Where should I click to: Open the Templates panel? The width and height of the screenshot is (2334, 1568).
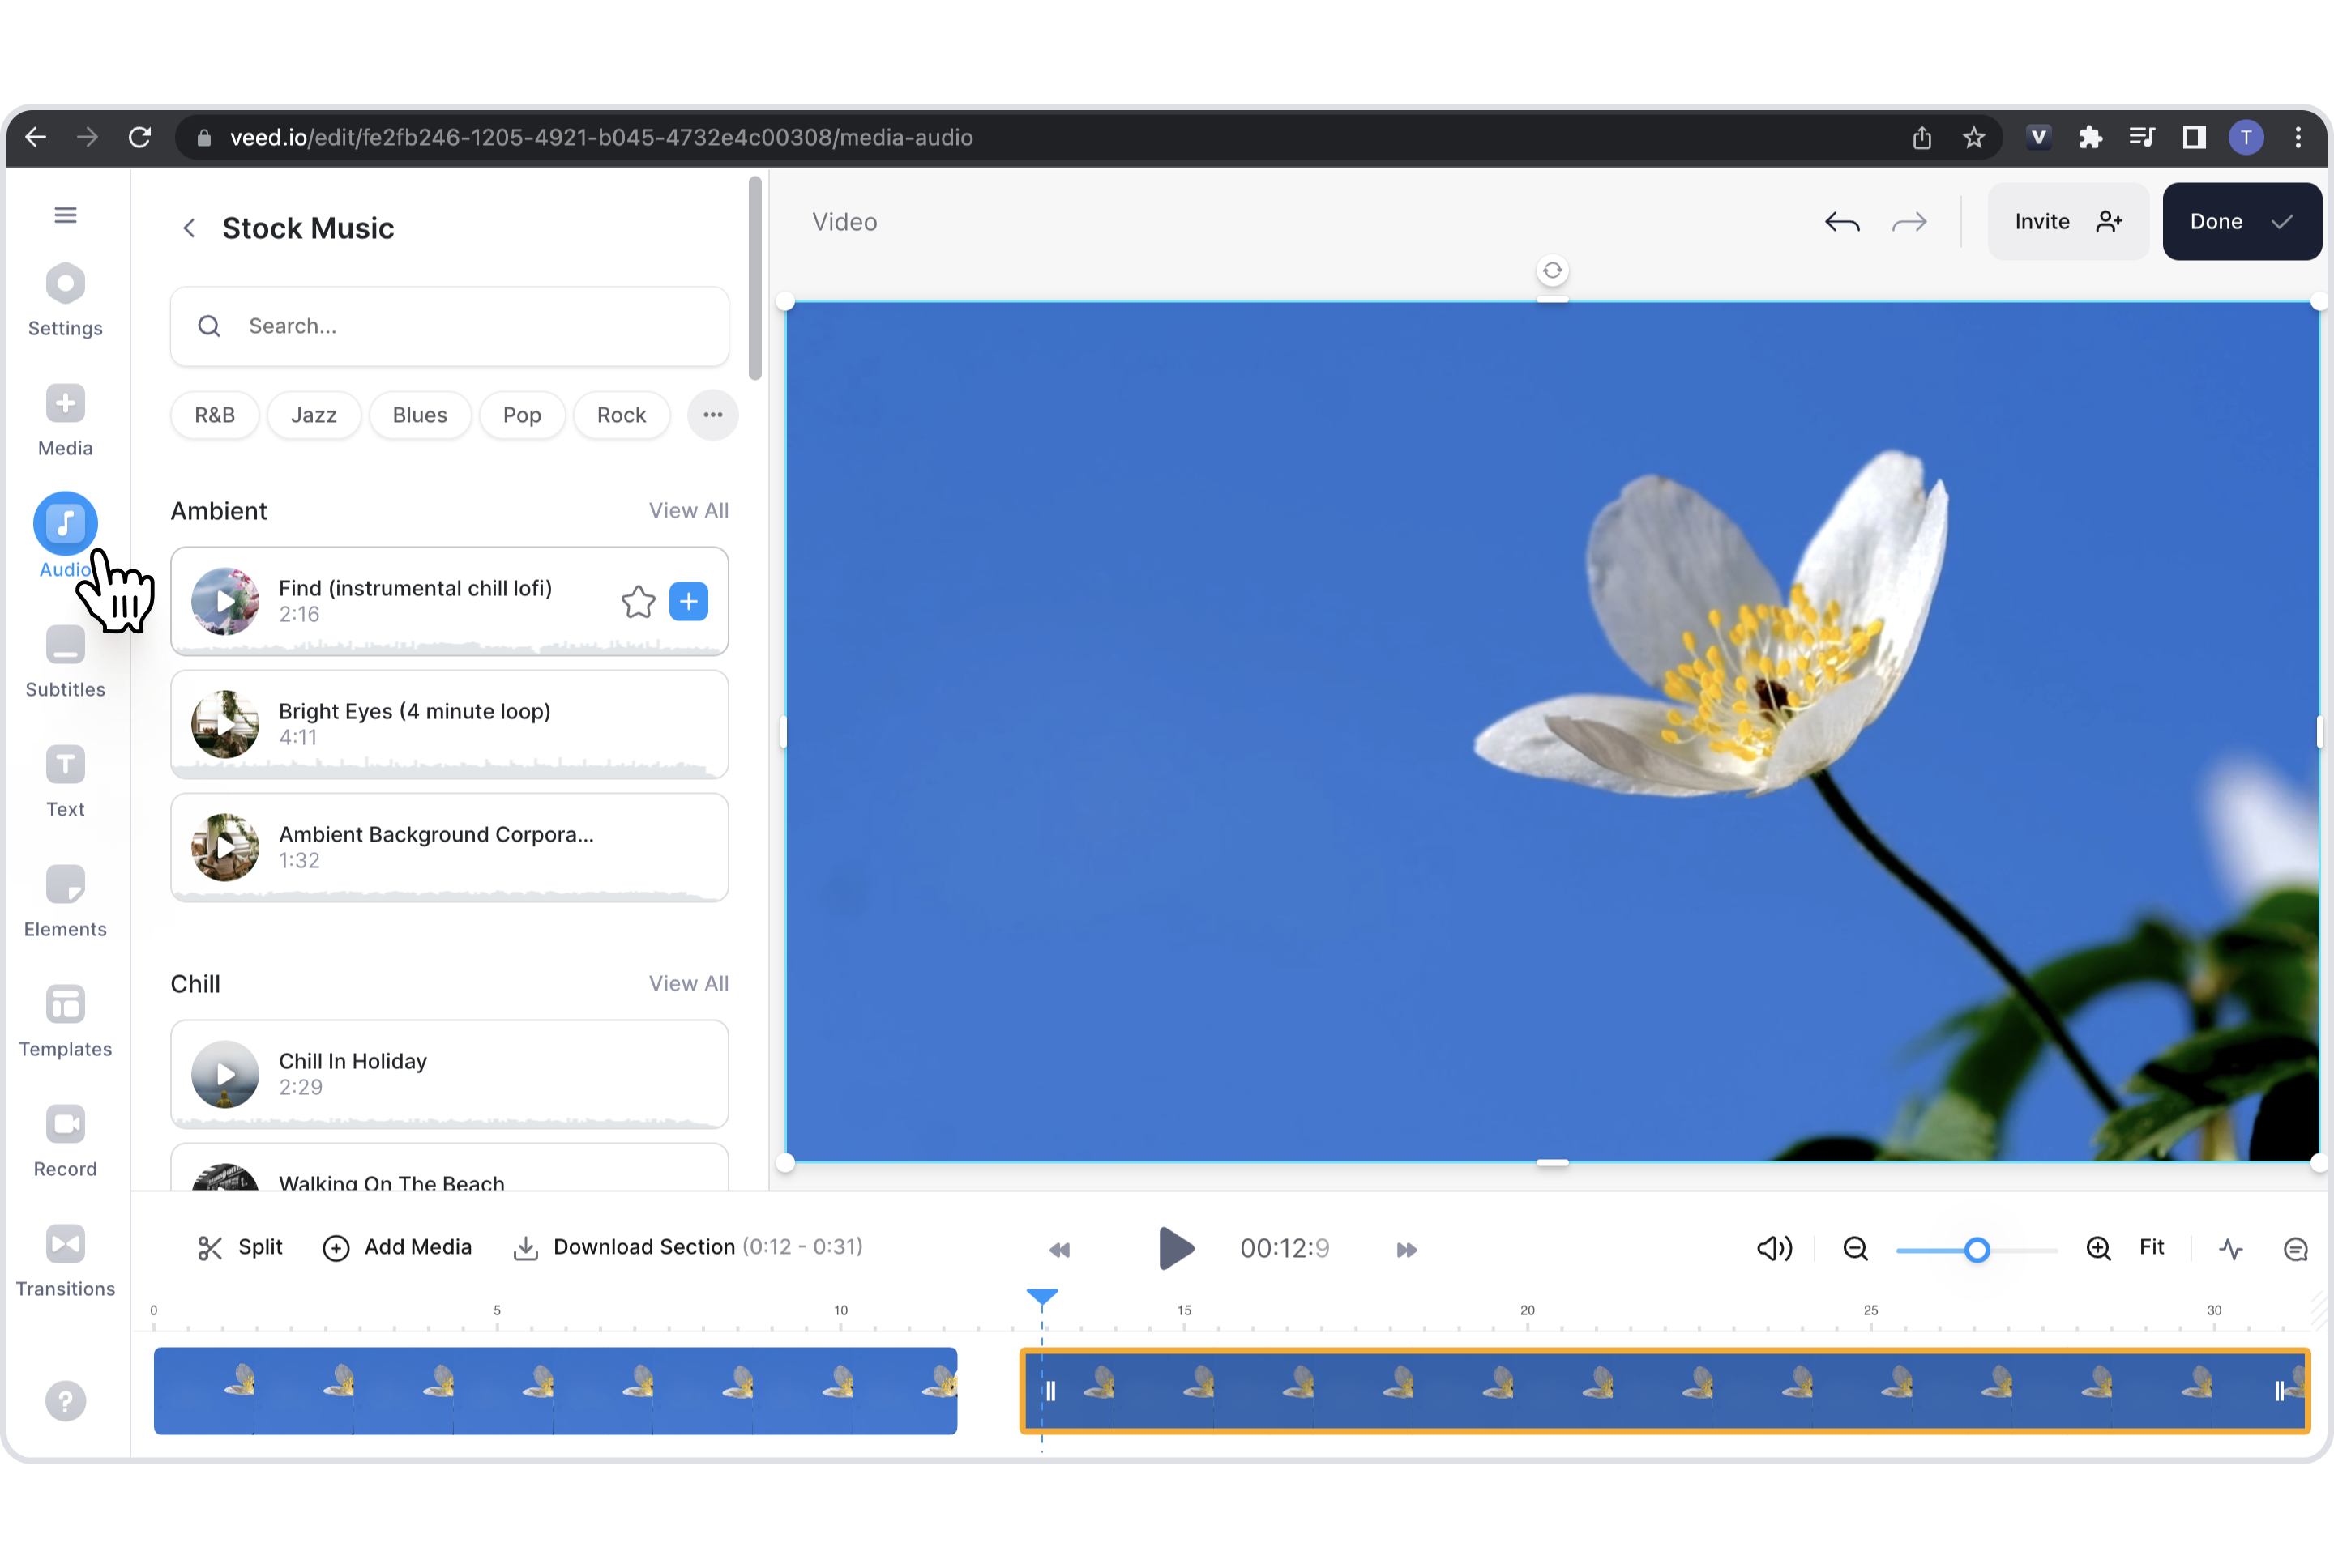(65, 1021)
